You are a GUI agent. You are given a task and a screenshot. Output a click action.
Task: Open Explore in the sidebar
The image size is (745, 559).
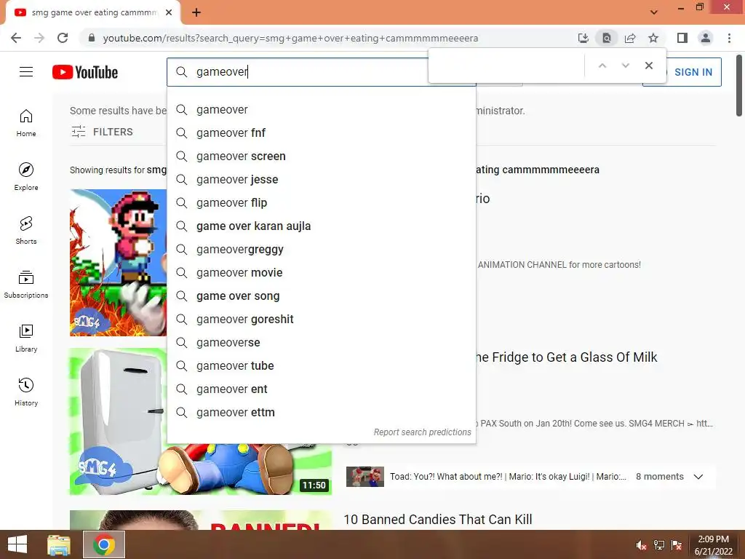coord(26,177)
